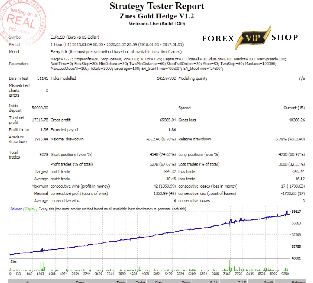313x283 pixels.
Task: Click the 'Parameters' row label
Action: 19,64
